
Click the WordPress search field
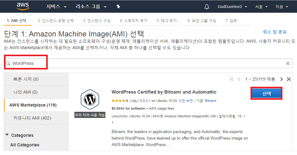148,63
